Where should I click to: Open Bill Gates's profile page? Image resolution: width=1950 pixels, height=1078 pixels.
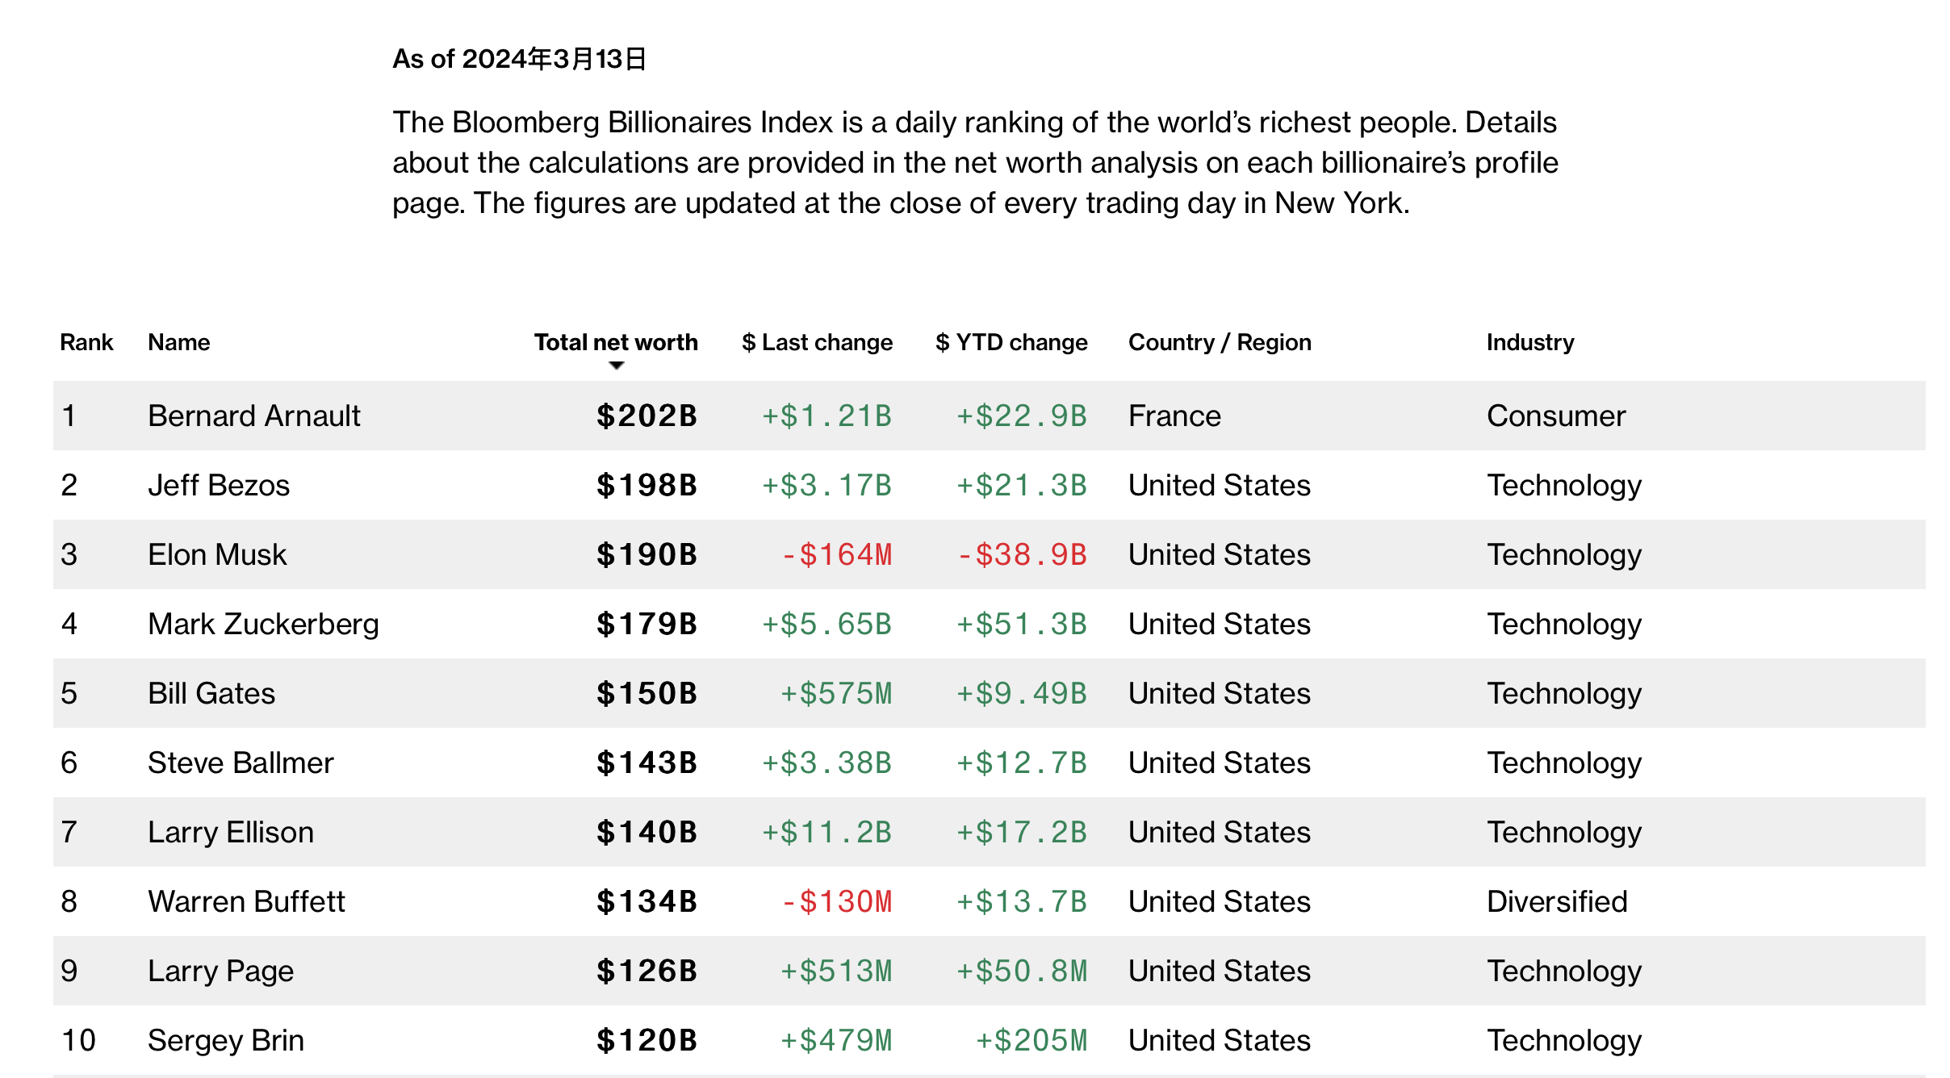(211, 693)
